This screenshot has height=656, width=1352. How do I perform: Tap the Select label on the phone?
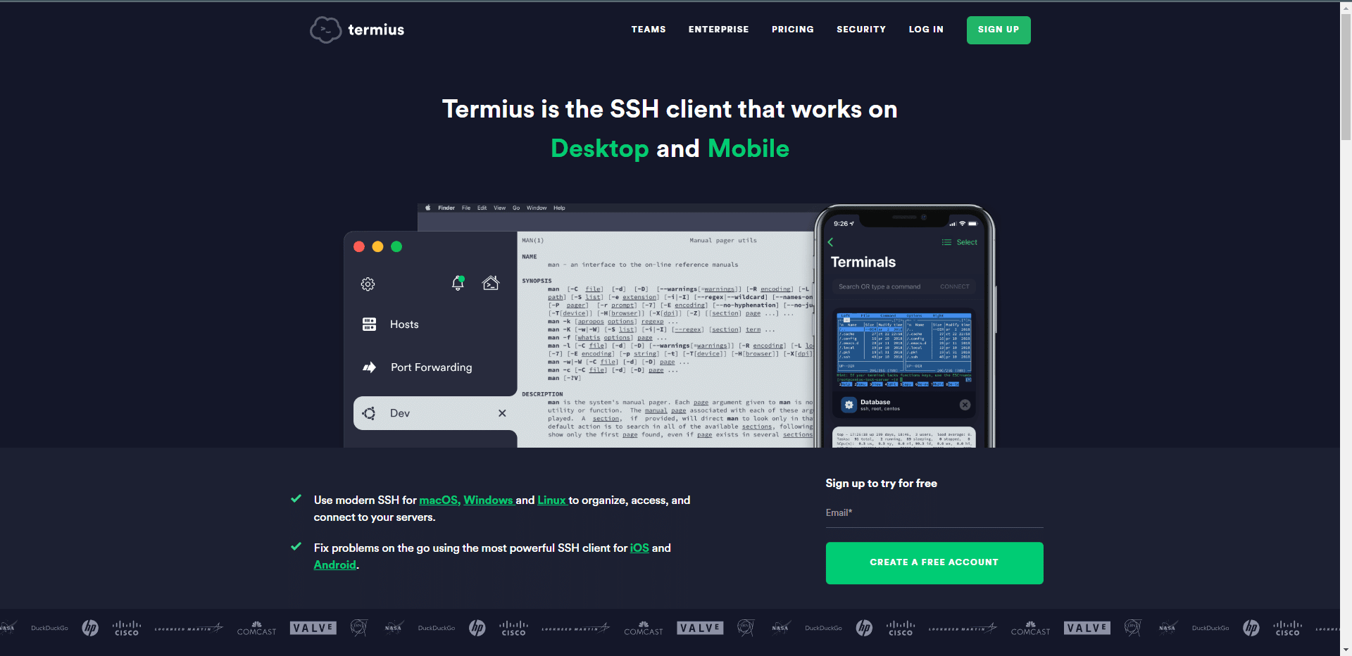[x=967, y=242]
